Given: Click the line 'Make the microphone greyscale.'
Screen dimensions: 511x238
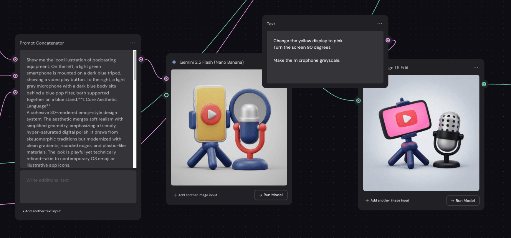Looking at the screenshot, I should pyautogui.click(x=307, y=60).
